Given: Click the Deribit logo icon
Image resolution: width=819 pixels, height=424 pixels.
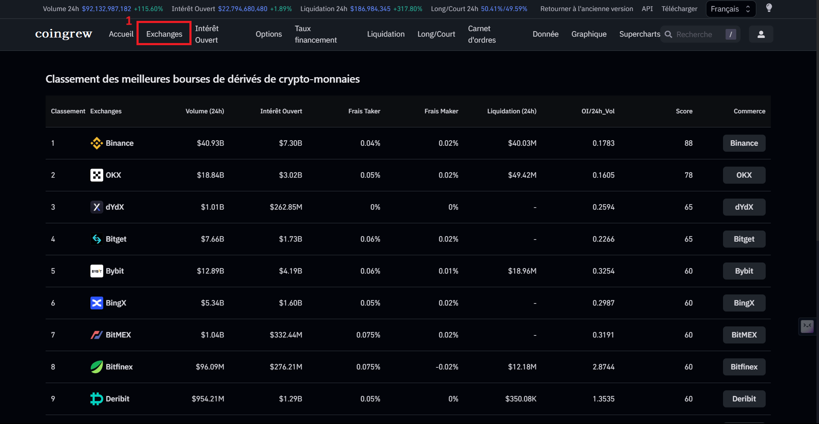Looking at the screenshot, I should tap(96, 399).
